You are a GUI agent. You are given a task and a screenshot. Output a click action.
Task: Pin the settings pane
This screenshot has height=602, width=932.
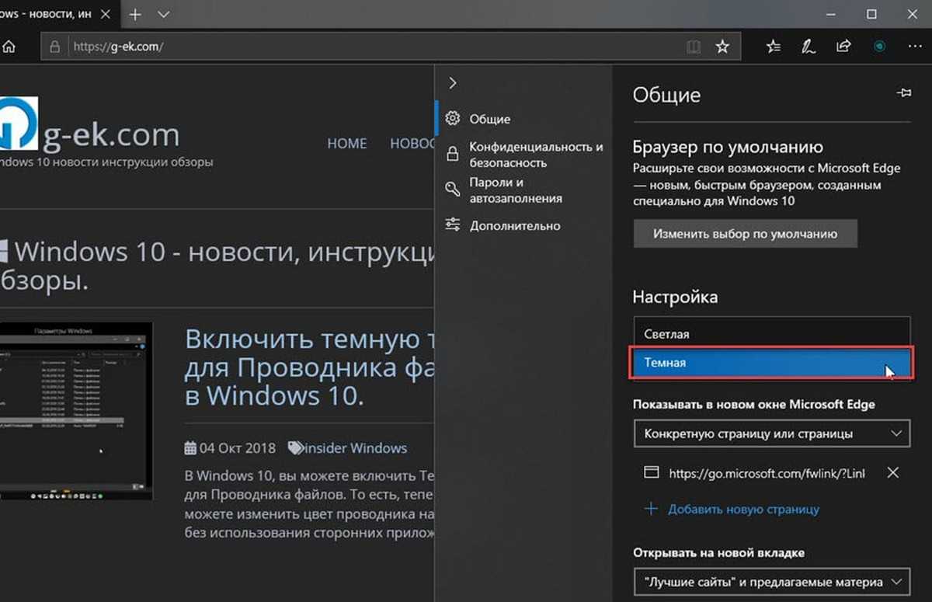(903, 93)
